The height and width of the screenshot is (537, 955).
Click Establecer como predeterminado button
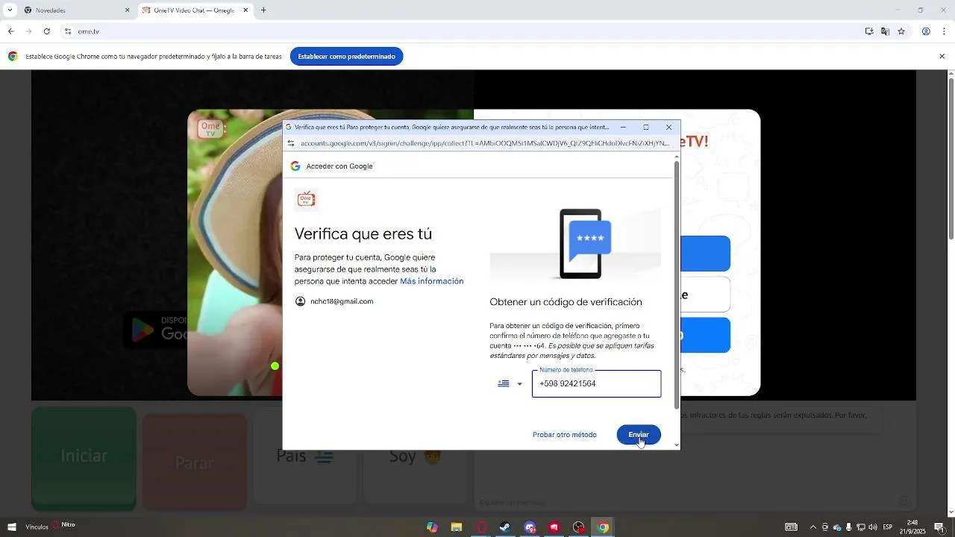coord(347,57)
